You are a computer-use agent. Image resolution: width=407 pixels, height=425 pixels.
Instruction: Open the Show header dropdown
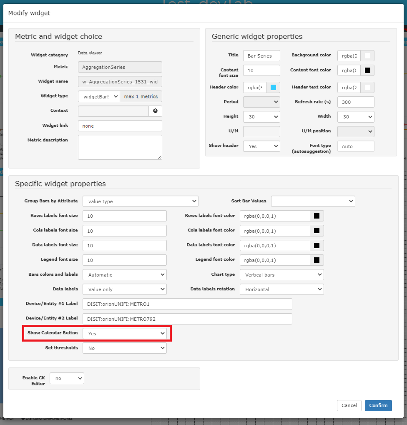261,146
